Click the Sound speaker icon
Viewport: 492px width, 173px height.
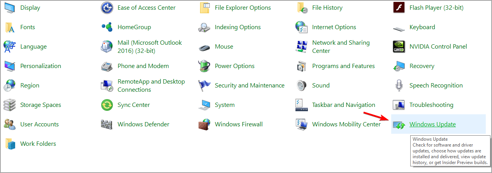(302, 86)
